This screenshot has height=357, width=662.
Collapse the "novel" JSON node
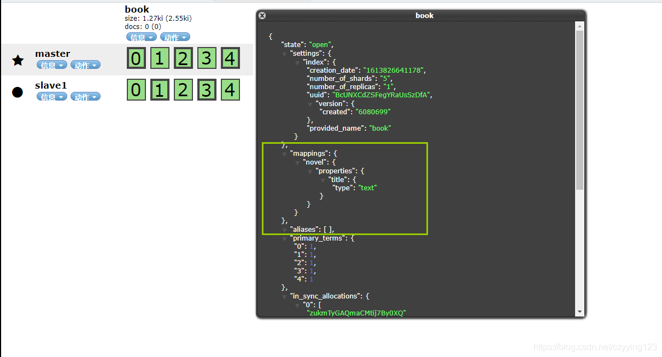point(297,163)
